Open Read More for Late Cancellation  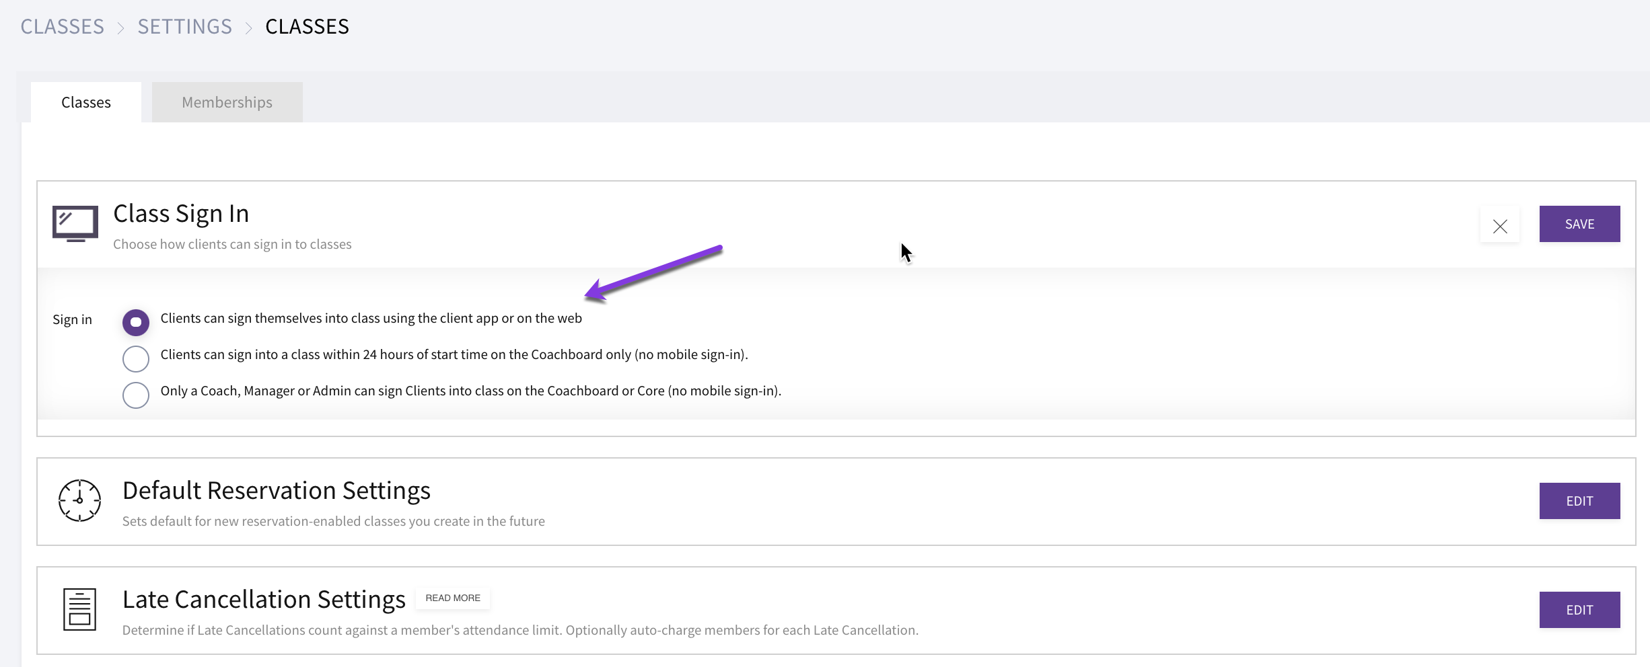pos(453,598)
